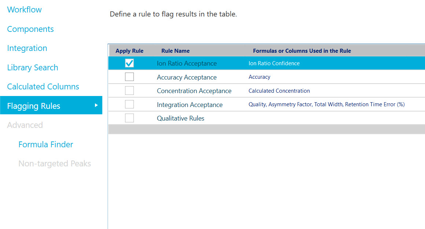This screenshot has width=425, height=229.
Task: Open the Integration Acceptance rule name
Action: tap(190, 105)
